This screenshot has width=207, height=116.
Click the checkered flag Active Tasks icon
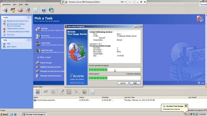pos(46,92)
